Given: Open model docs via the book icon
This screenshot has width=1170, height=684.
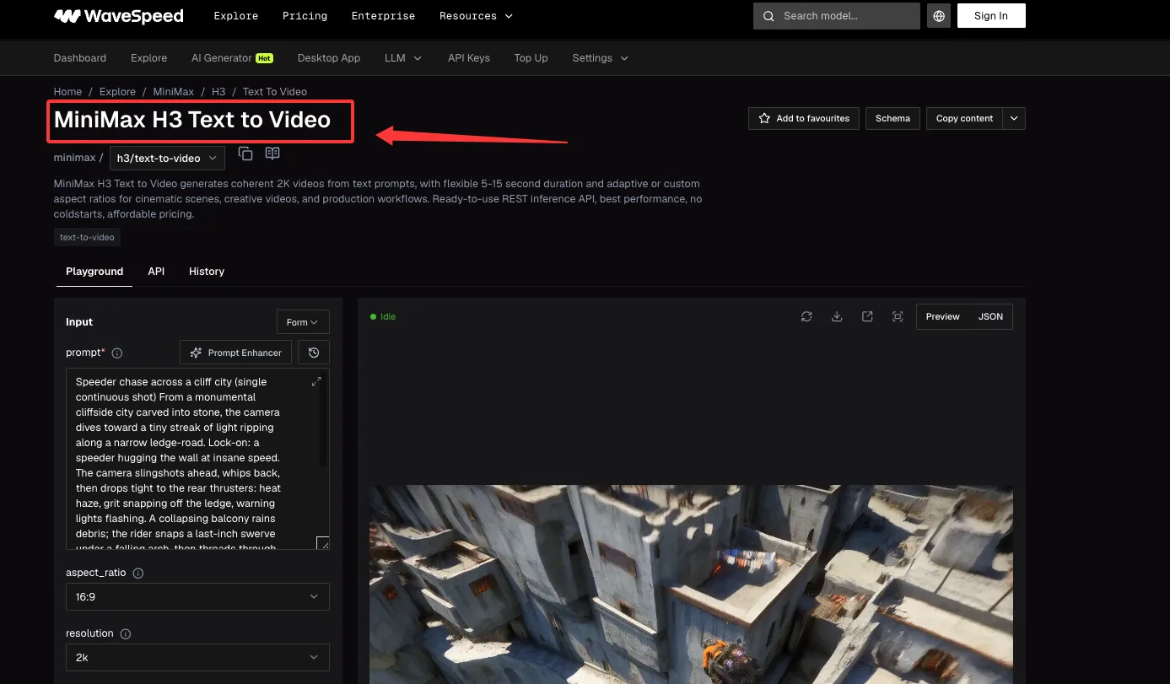Looking at the screenshot, I should click(272, 153).
